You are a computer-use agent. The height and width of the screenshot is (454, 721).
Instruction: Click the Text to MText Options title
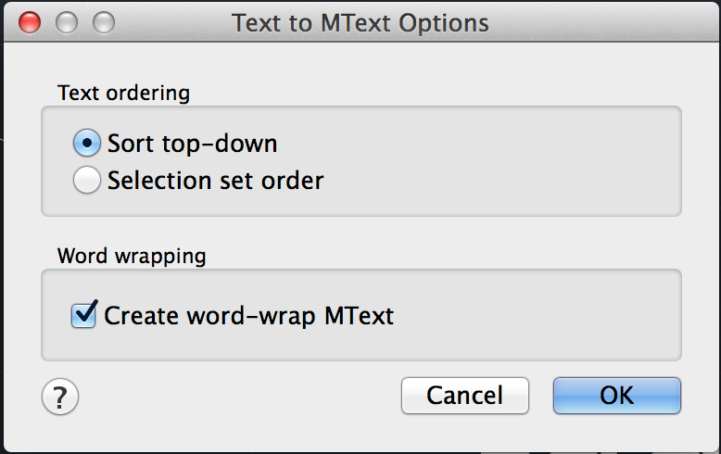pyautogui.click(x=360, y=21)
